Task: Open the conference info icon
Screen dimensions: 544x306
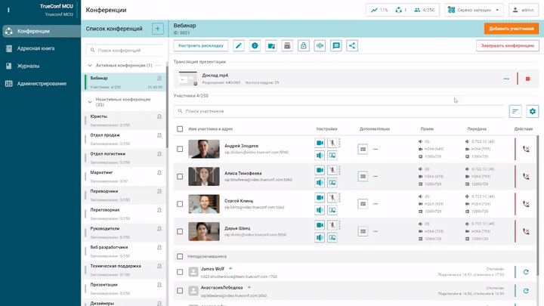Action: 255,46
